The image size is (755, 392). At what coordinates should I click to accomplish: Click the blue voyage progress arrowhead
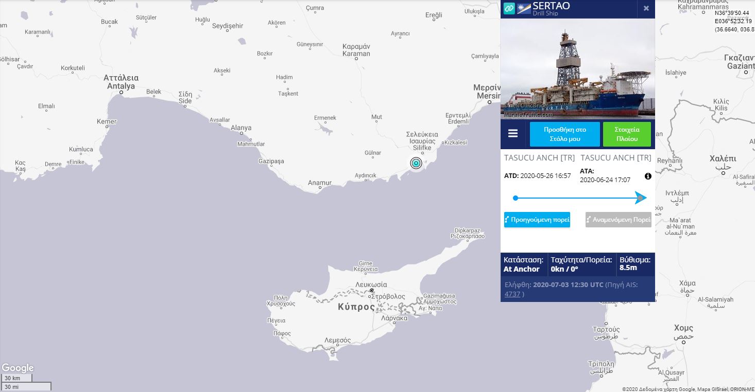pyautogui.click(x=641, y=198)
